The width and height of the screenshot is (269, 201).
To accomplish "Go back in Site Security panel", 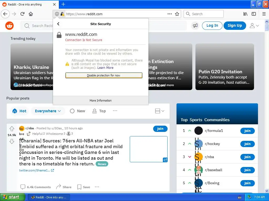I will tap(58, 24).
